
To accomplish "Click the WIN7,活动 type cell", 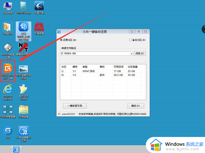I will click(x=89, y=71).
